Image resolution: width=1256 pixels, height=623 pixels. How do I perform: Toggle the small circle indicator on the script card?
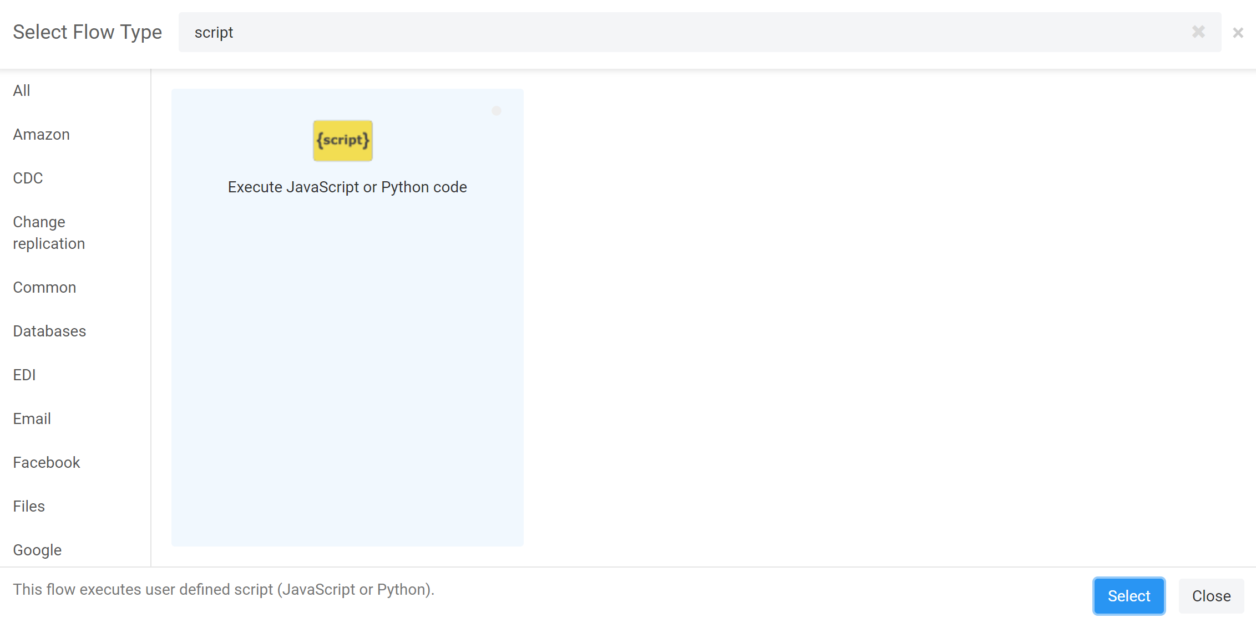[x=497, y=111]
